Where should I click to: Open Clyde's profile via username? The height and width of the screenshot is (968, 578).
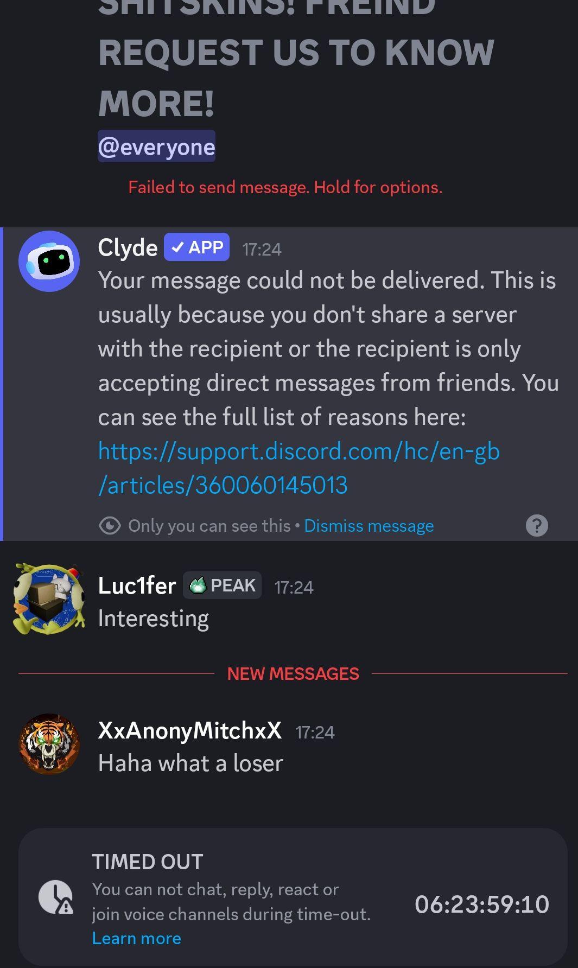tap(128, 248)
